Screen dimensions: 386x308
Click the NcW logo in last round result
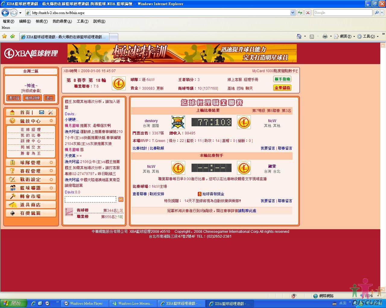pos(244,122)
